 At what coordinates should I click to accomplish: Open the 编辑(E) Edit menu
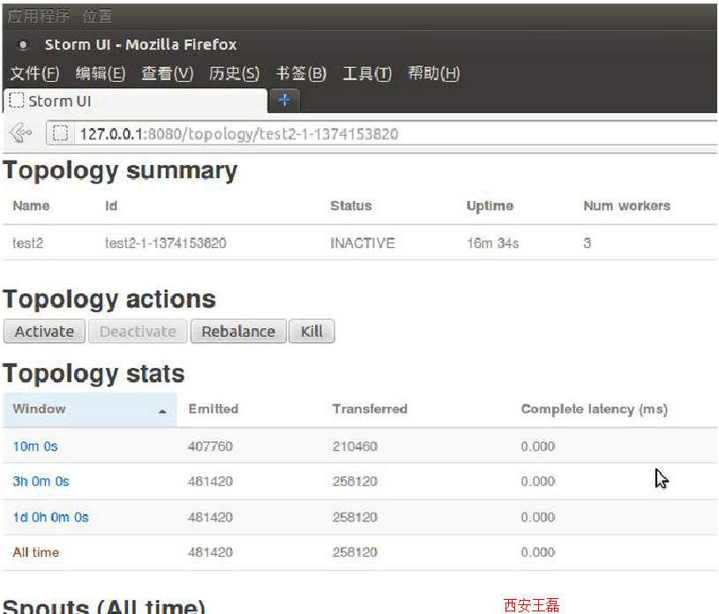coord(100,74)
